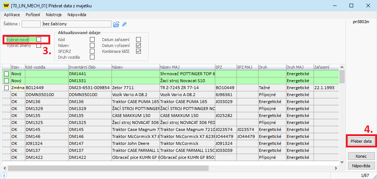The width and height of the screenshot is (377, 179).
Task: Enable the Kód update checkbox
Action: click(x=92, y=40)
